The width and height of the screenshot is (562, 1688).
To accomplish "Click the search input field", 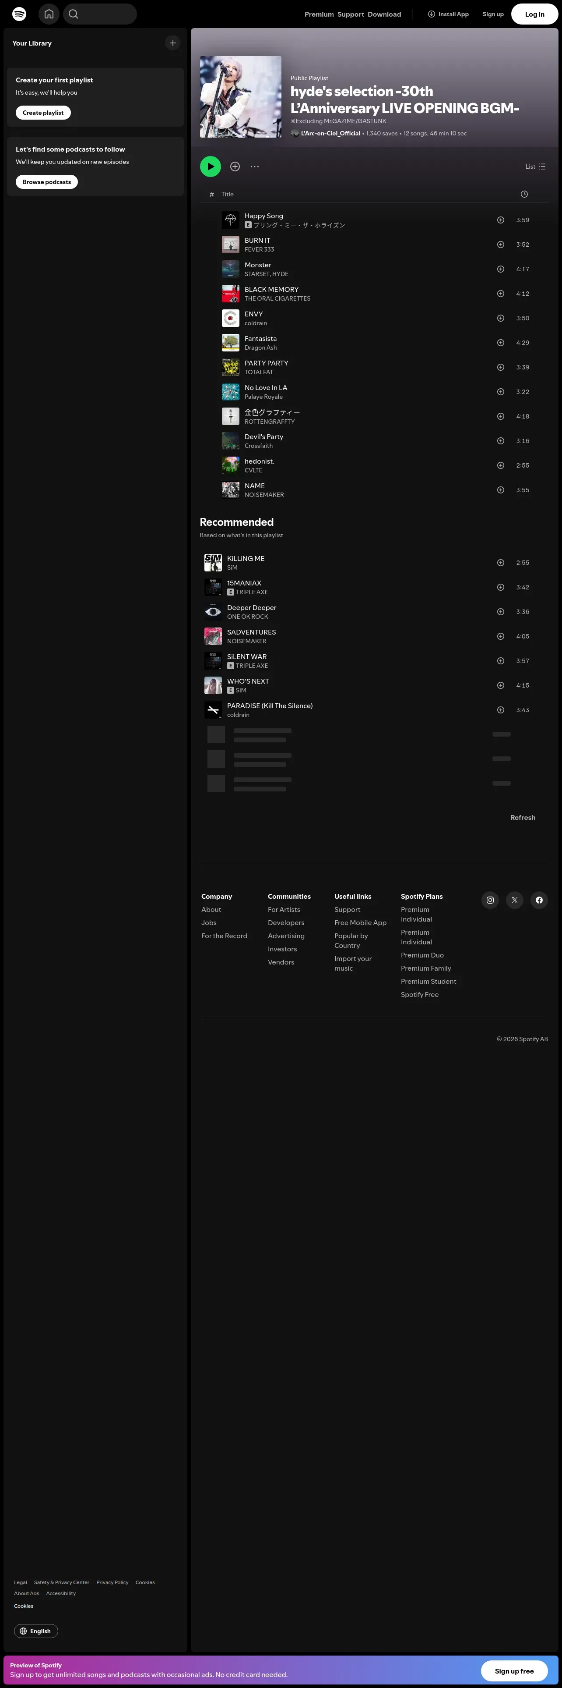I will point(100,14).
